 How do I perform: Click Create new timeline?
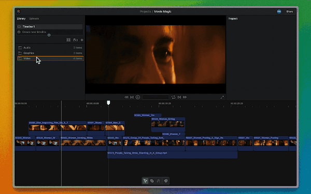(50, 32)
